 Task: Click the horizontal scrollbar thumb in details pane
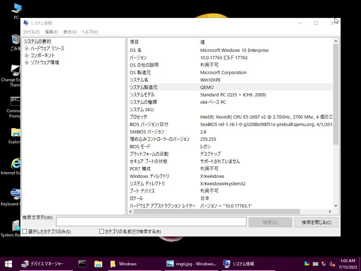tap(216, 211)
